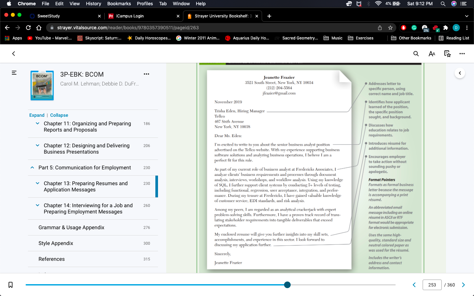Image resolution: width=474 pixels, height=296 pixels.
Task: Click the BCOM book cover thumbnail
Action: pyautogui.click(x=42, y=86)
